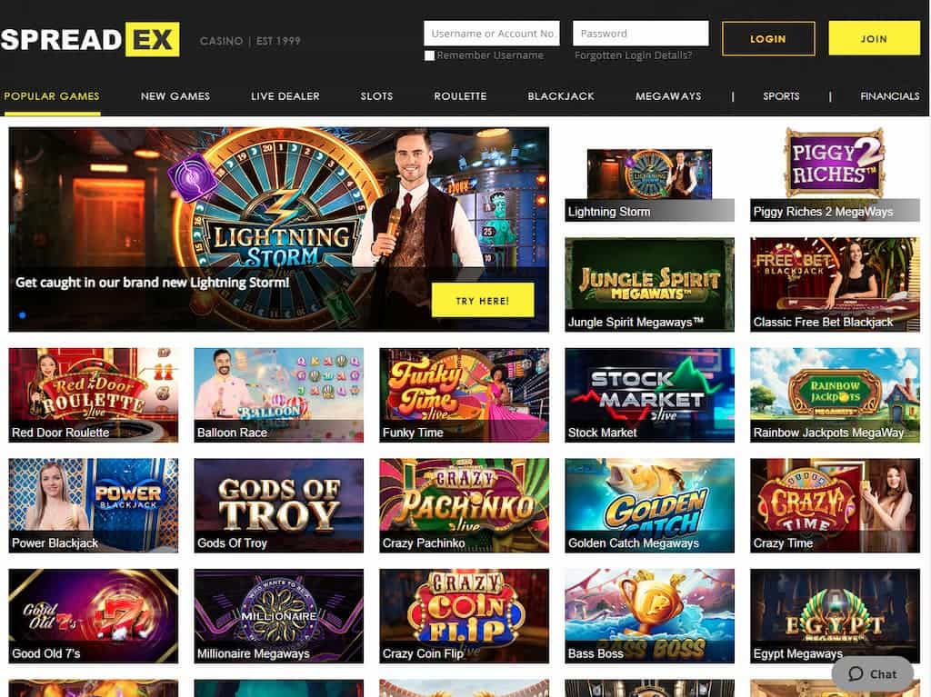The image size is (931, 697).
Task: Launch the Funky Time game tile
Action: pos(465,394)
